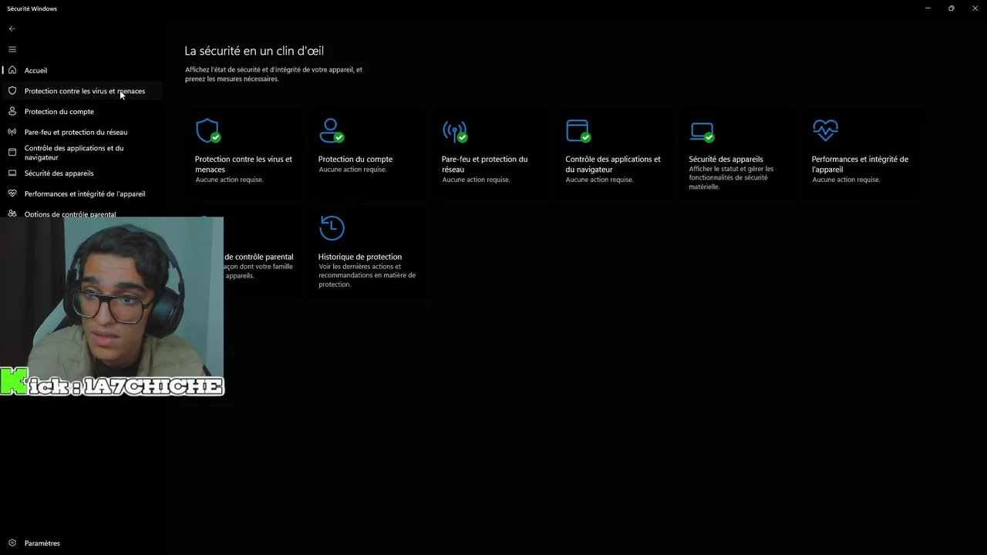The image size is (987, 555).
Task: Click the Sécurité Windows window title
Action: click(x=32, y=8)
